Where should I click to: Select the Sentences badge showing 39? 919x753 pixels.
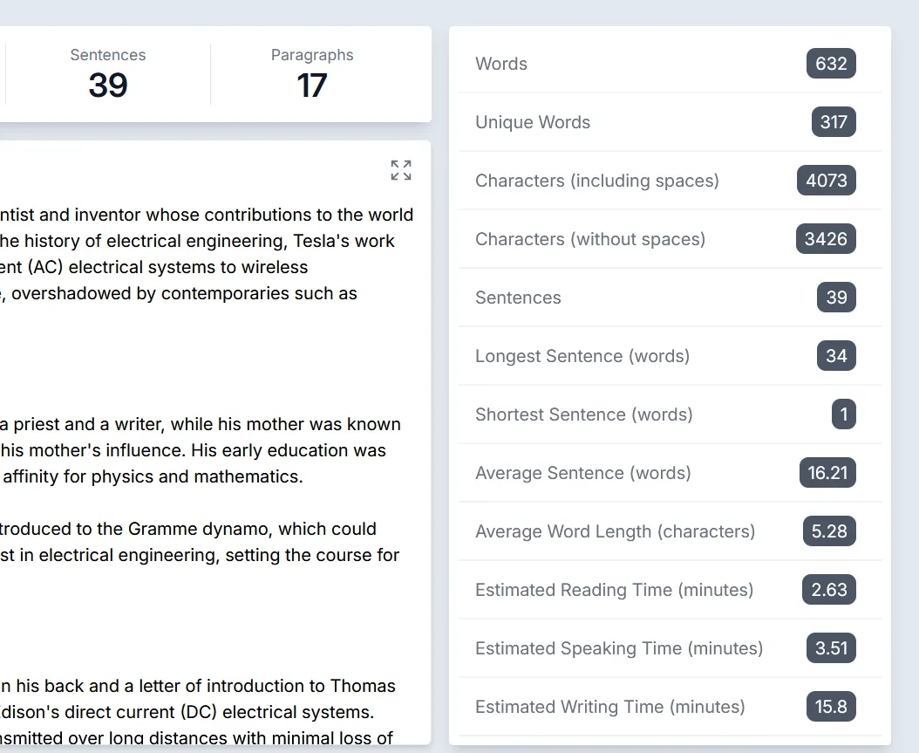click(x=836, y=298)
